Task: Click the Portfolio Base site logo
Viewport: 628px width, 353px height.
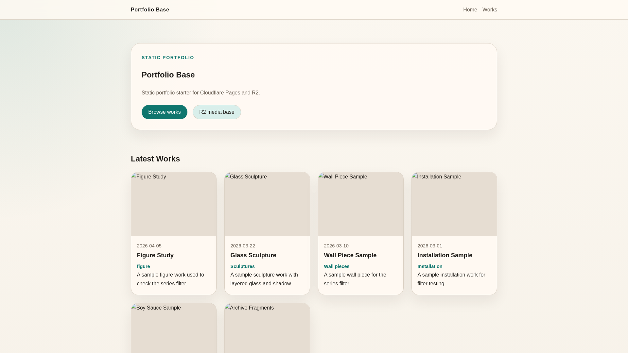Action: coord(150,10)
